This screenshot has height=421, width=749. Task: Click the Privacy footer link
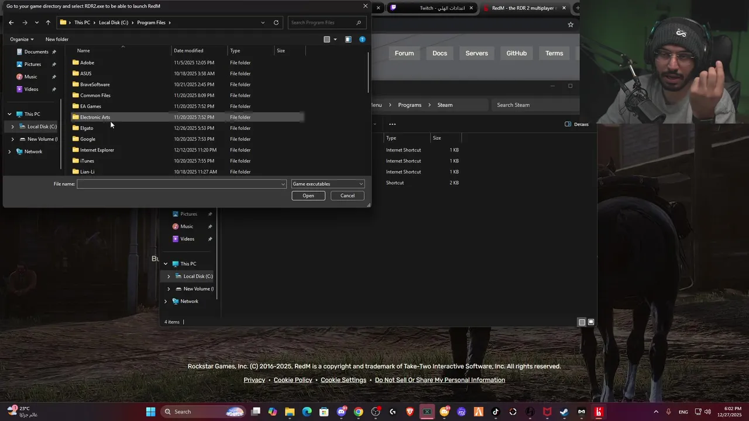click(x=255, y=380)
